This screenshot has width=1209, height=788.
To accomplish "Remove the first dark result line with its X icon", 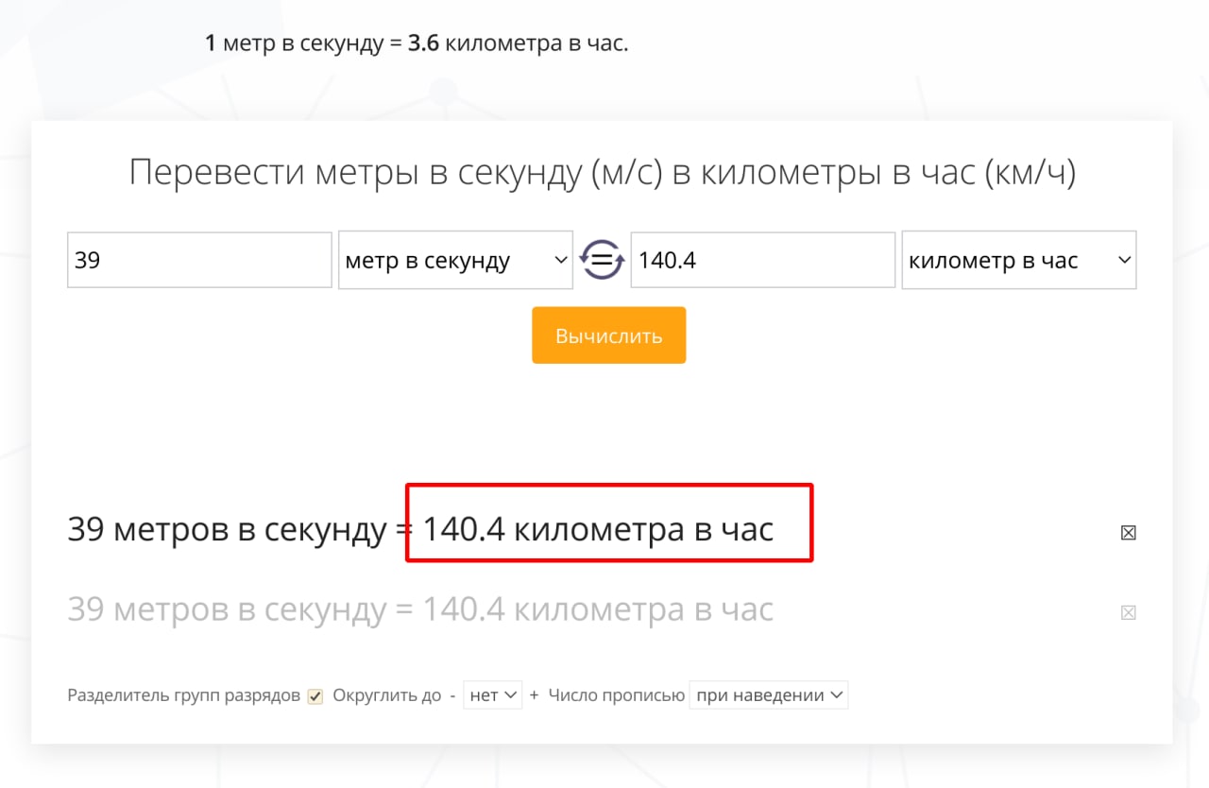I will click(1128, 533).
